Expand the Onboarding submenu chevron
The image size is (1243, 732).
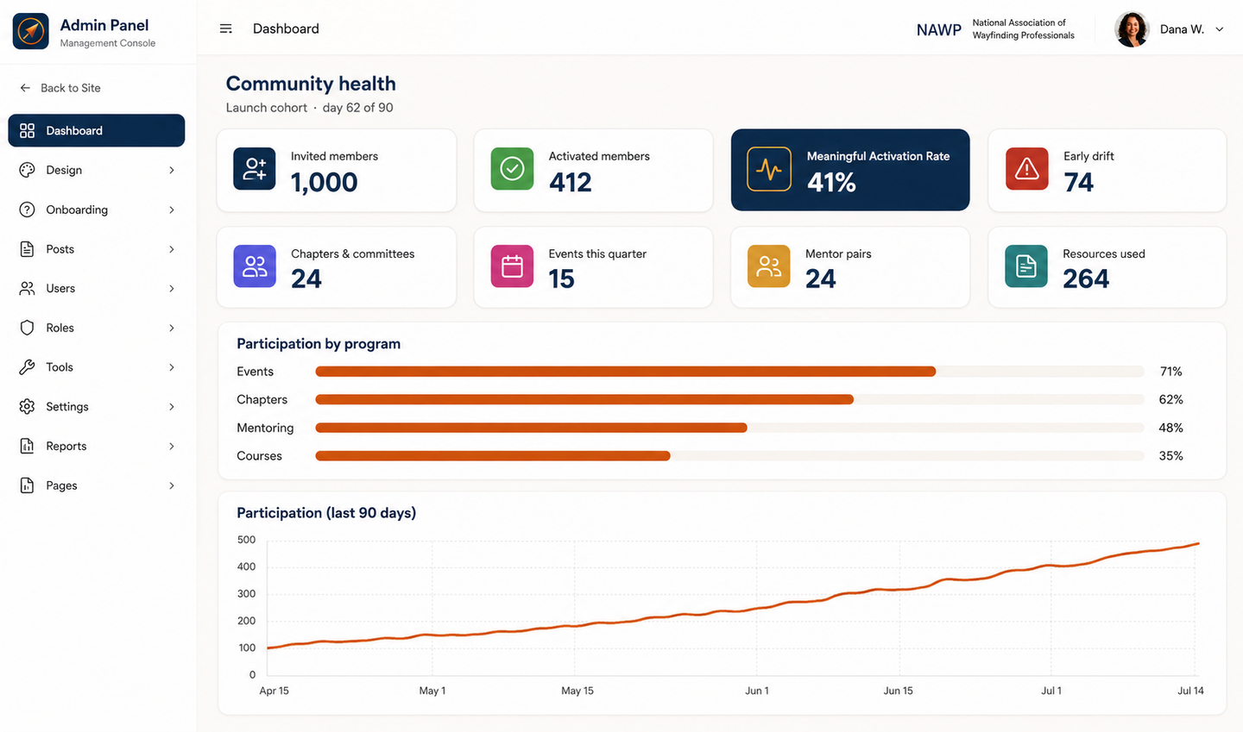point(172,210)
